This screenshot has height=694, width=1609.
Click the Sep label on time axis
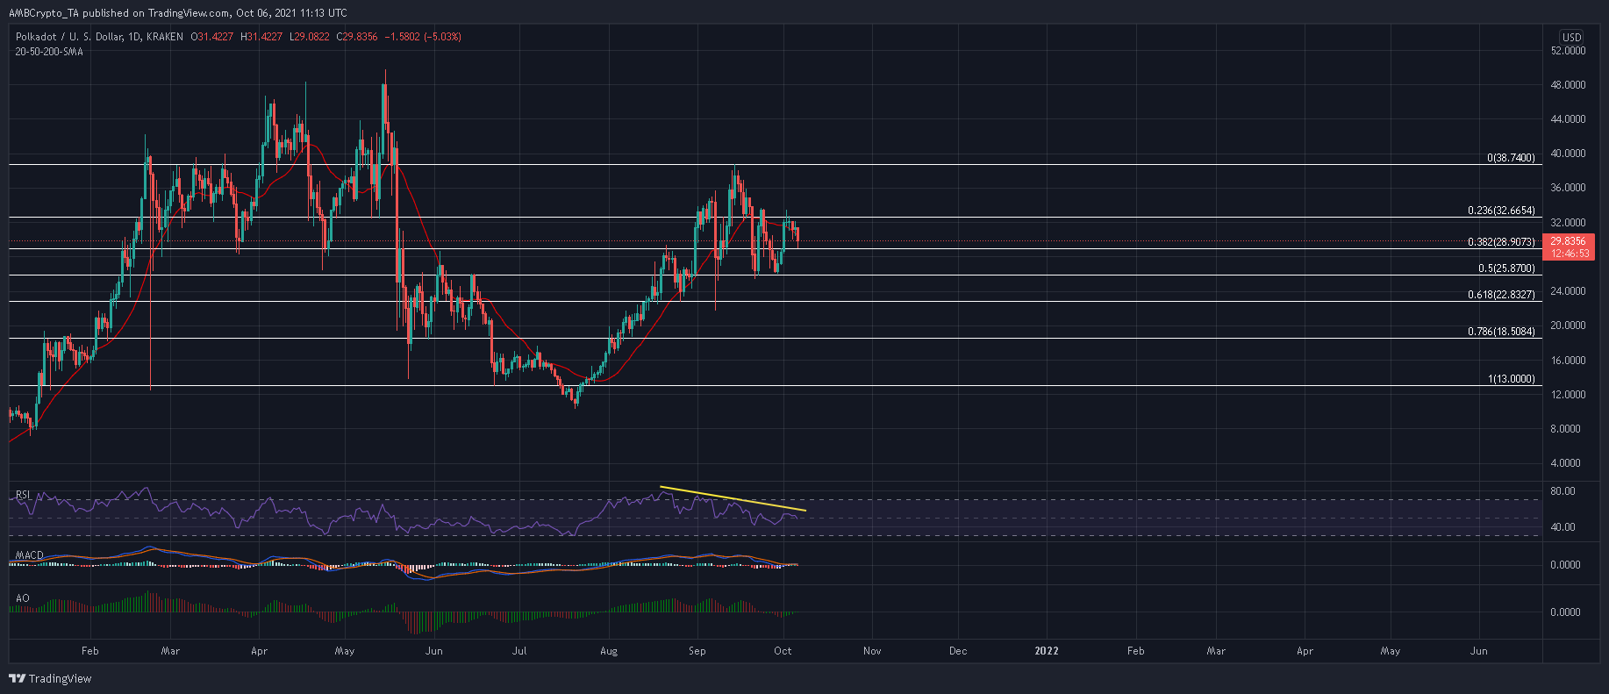pos(697,651)
